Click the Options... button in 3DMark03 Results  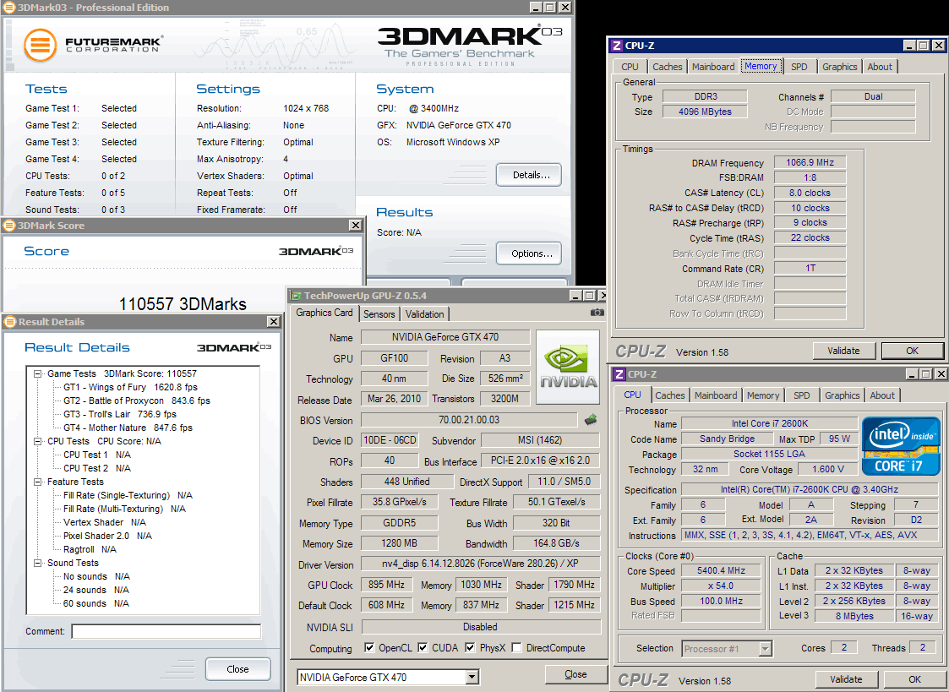point(529,253)
